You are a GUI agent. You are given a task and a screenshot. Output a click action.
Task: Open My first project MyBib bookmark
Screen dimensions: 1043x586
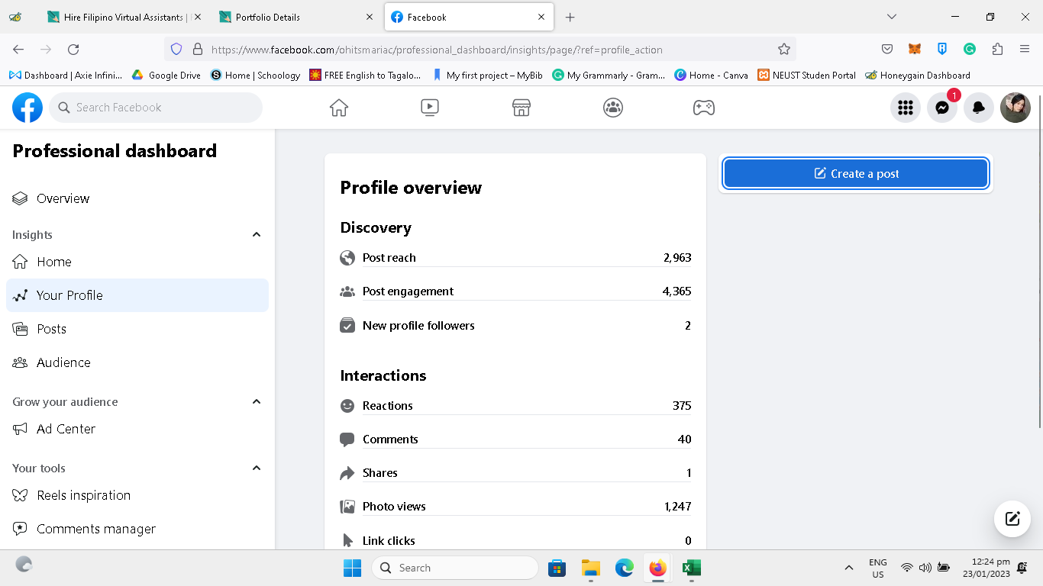[x=487, y=76]
